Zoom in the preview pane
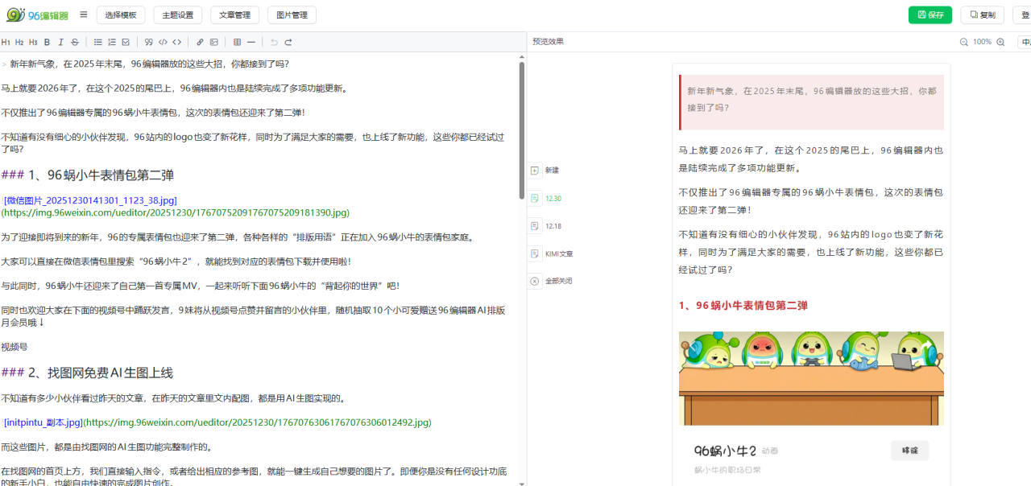The image size is (1031, 486). click(x=1000, y=42)
